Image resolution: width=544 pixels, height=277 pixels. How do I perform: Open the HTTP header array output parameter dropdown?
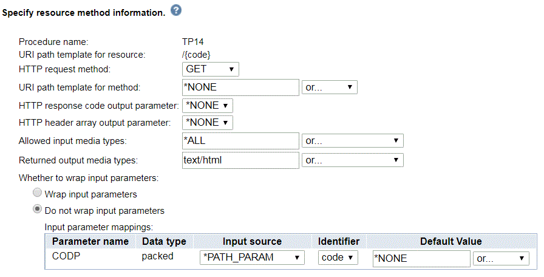[x=207, y=123]
